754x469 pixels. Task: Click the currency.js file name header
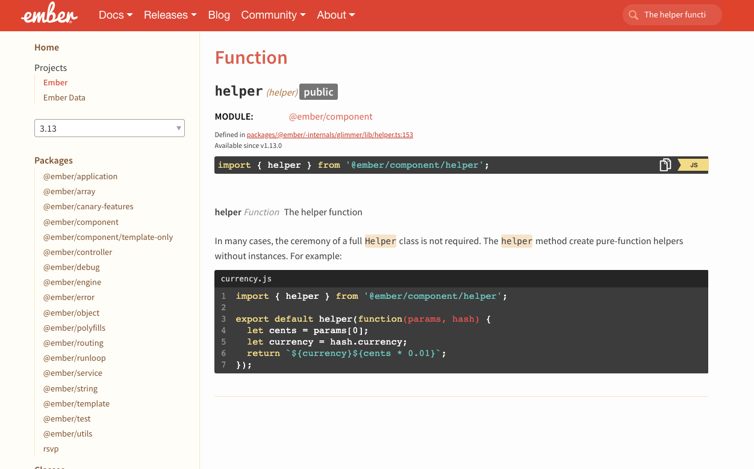pyautogui.click(x=246, y=279)
